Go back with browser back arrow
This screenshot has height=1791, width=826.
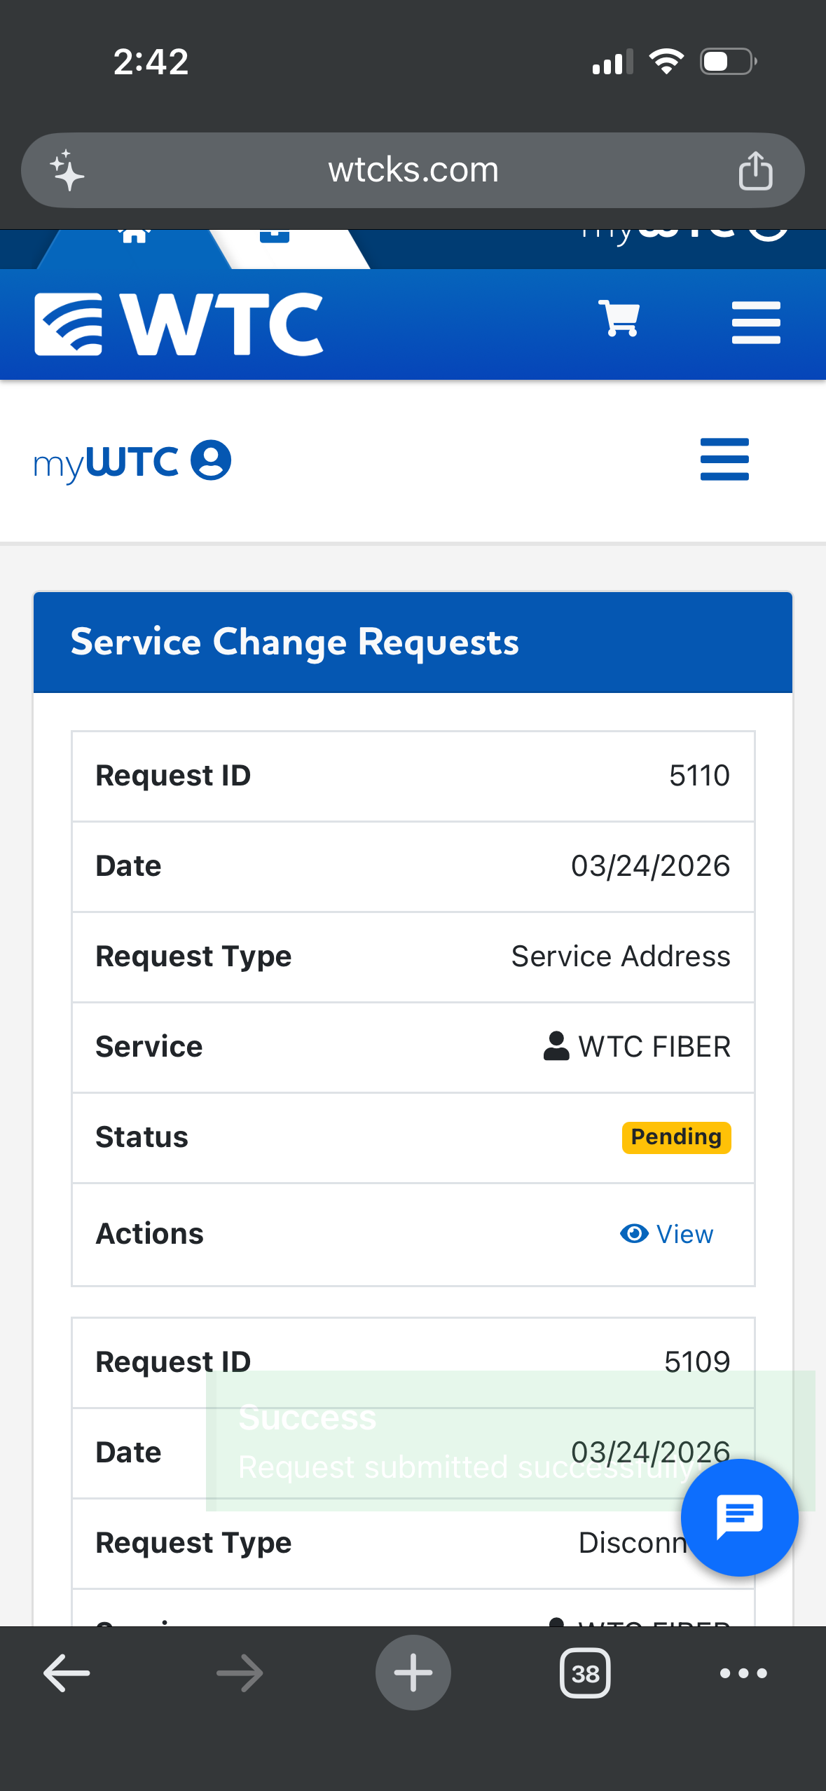coord(67,1673)
